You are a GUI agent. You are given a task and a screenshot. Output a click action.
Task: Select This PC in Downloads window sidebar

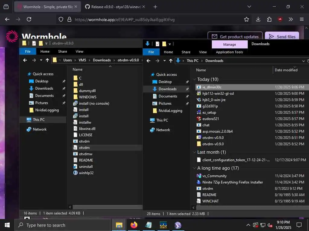[x=162, y=120]
